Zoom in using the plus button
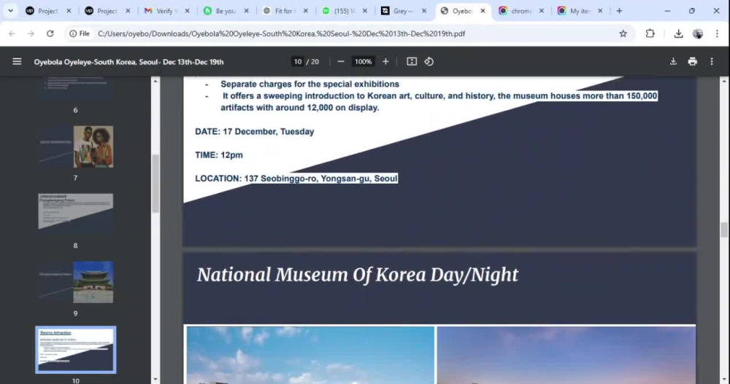The height and width of the screenshot is (384, 730). tap(385, 61)
